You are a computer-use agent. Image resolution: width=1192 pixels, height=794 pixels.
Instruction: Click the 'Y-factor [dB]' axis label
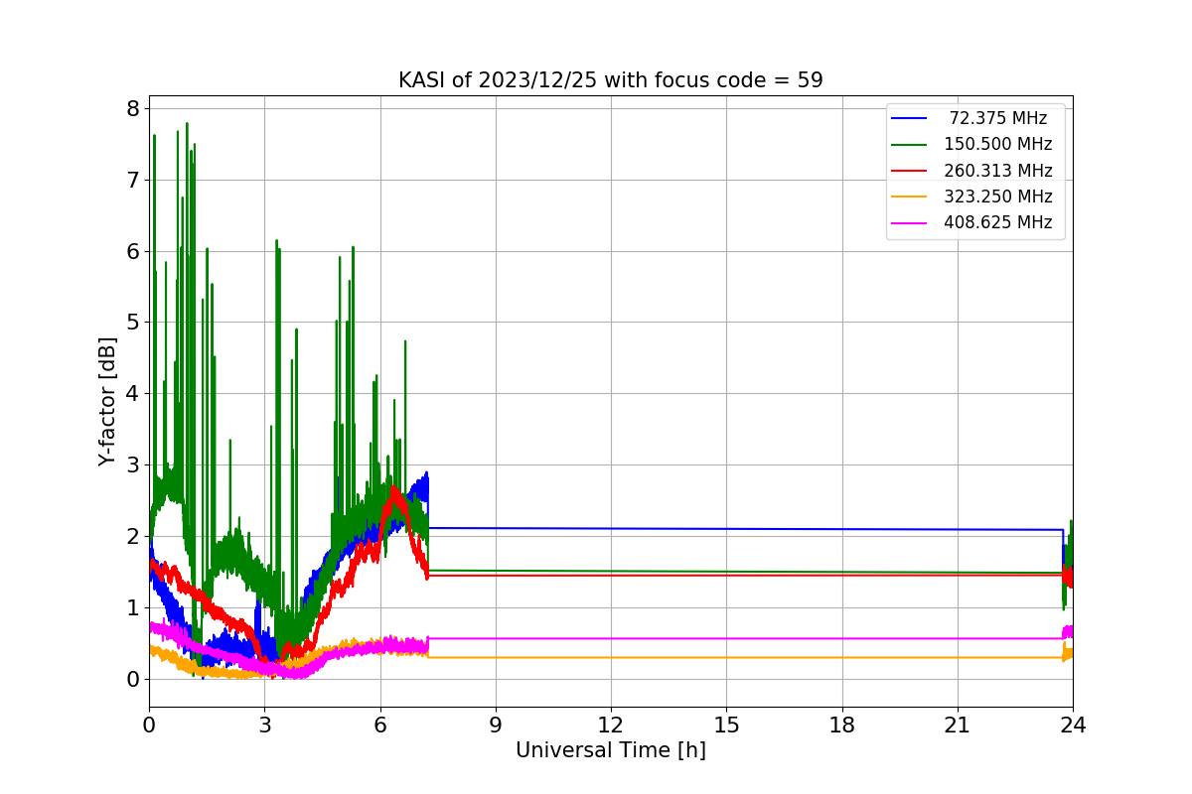[x=107, y=402]
